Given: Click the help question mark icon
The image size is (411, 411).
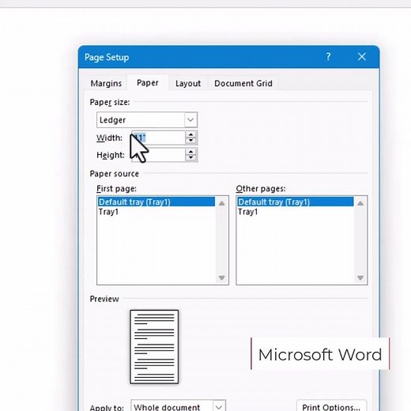Looking at the screenshot, I should [328, 57].
